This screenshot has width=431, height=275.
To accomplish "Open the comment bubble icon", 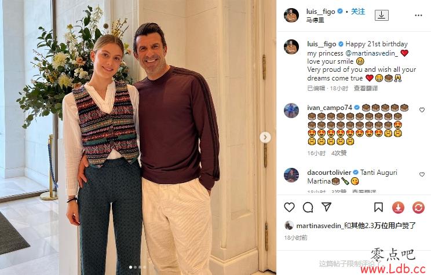I will [x=308, y=207].
